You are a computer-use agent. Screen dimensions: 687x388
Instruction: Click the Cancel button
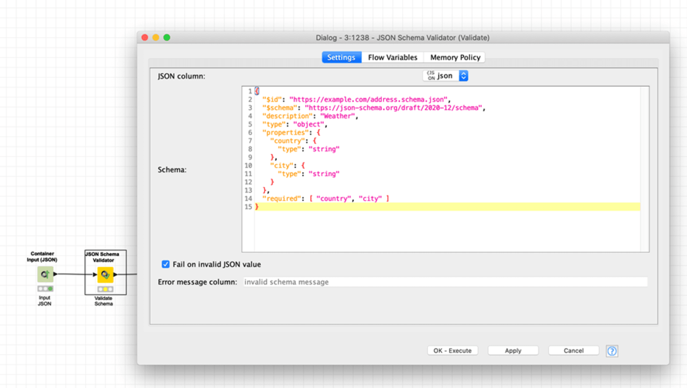[573, 350]
